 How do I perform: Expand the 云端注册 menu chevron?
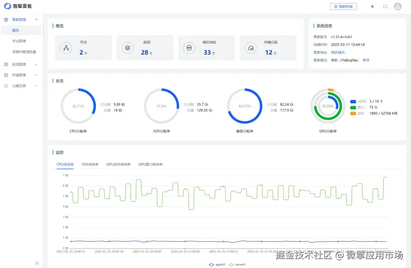(37, 86)
